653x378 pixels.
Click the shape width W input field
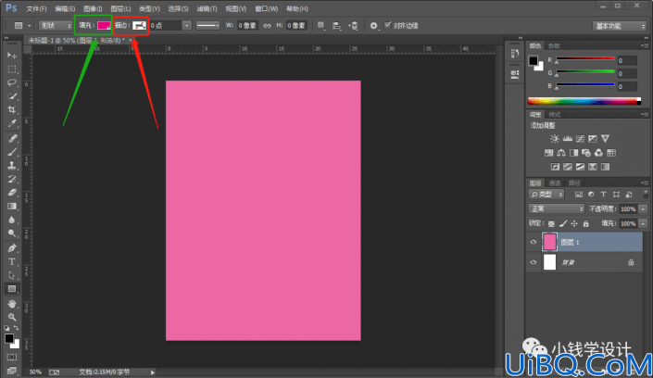(x=247, y=26)
